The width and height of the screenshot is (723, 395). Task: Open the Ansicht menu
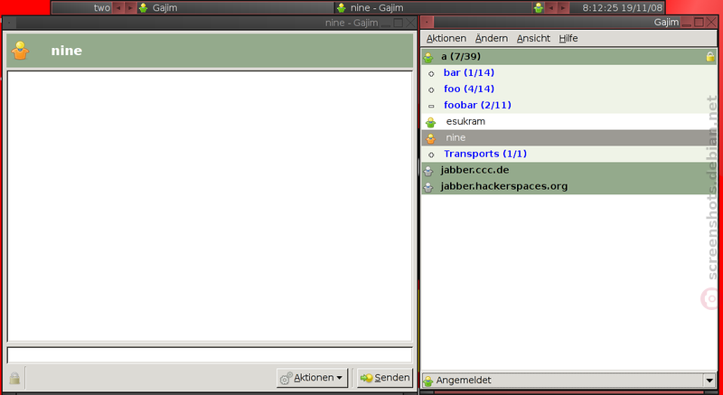533,38
